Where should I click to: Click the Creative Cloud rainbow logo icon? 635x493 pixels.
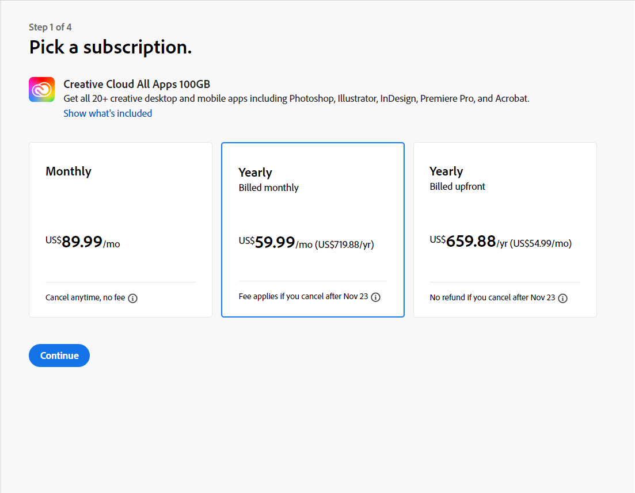tap(41, 90)
